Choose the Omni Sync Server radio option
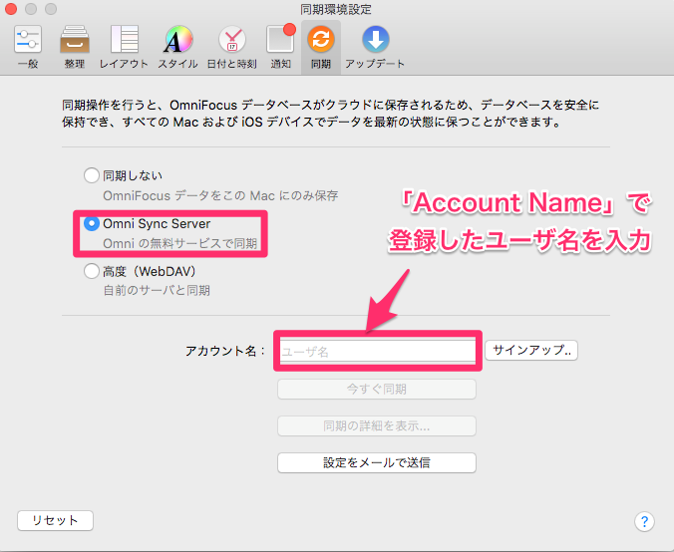 pyautogui.click(x=91, y=223)
